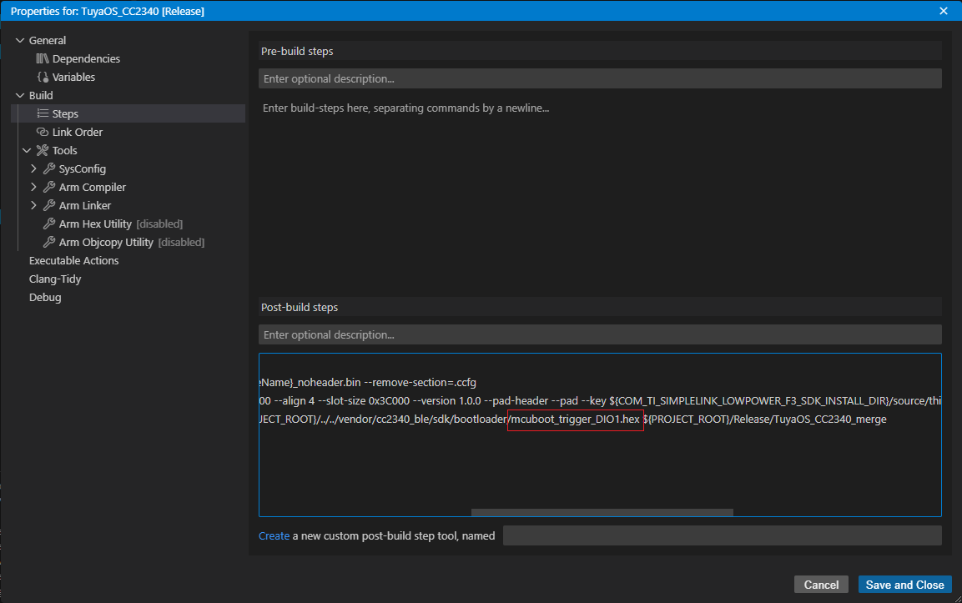The height and width of the screenshot is (603, 962).
Task: Click the --pad-header option text
Action: 516,401
